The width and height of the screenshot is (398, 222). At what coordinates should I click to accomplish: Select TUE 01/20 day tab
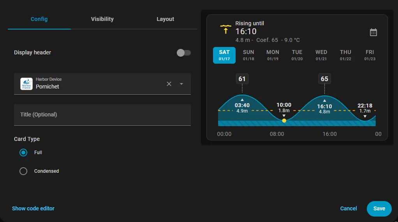tap(297, 55)
